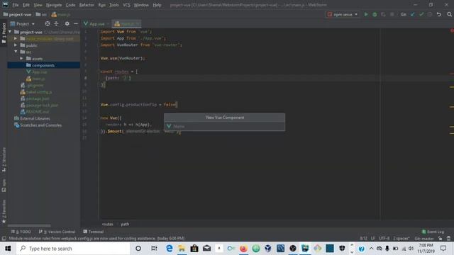Open Version Control tool window
This screenshot has width=454, height=255.
57,232
